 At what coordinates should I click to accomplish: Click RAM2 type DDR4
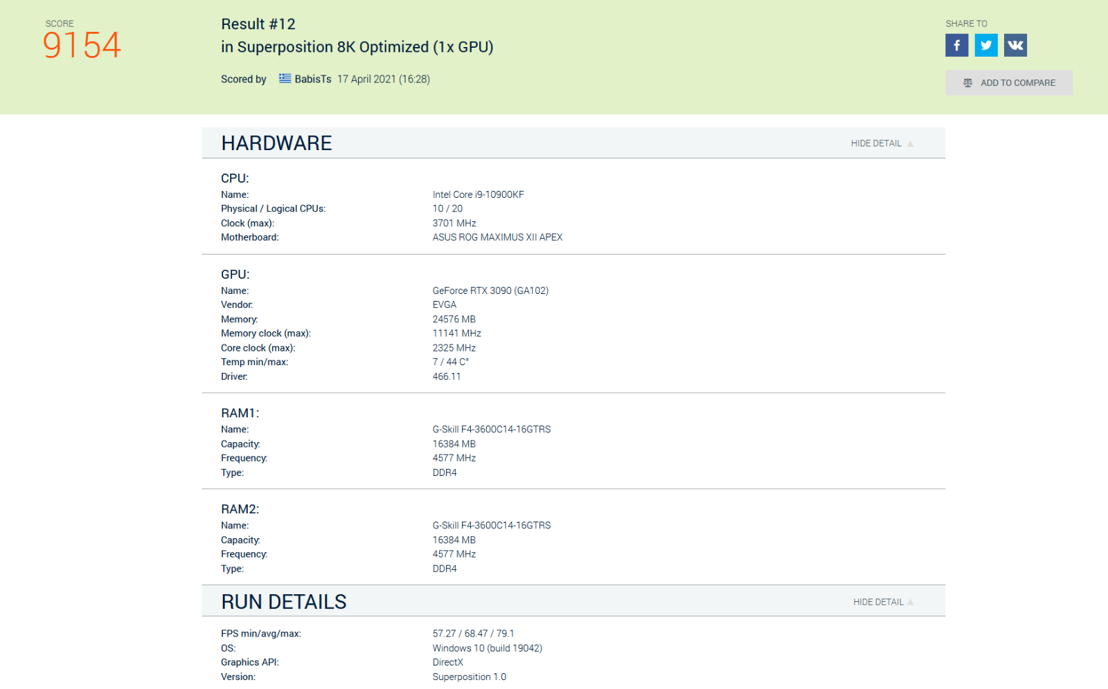[x=445, y=569]
